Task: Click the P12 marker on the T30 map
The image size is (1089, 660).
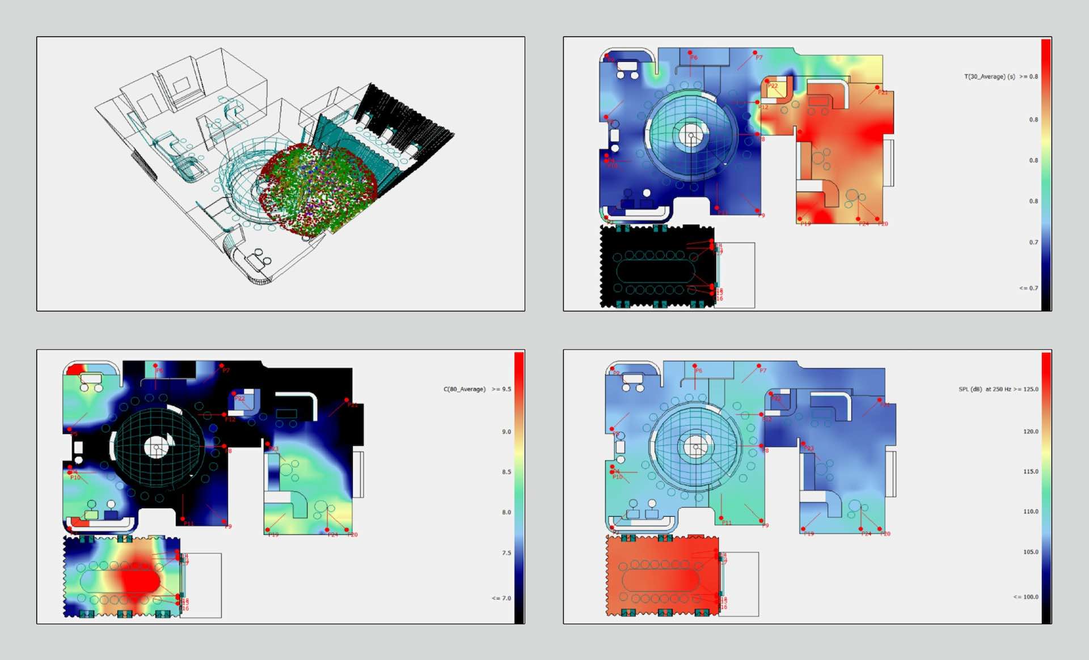Action: tap(757, 103)
